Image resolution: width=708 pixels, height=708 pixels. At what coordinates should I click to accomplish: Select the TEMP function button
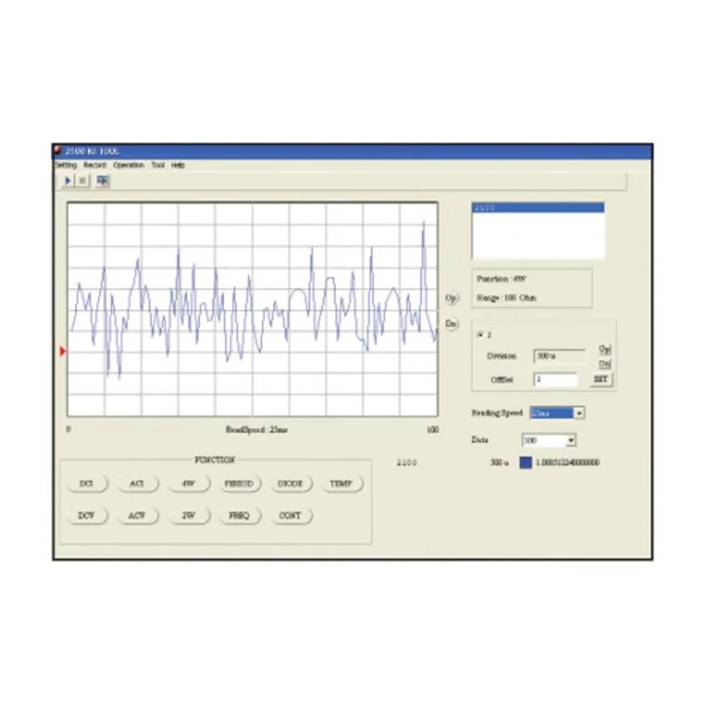coord(342,483)
